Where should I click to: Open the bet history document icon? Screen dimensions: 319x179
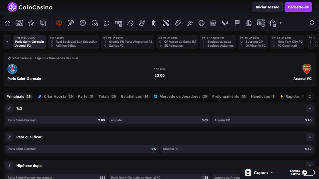pos(43,23)
